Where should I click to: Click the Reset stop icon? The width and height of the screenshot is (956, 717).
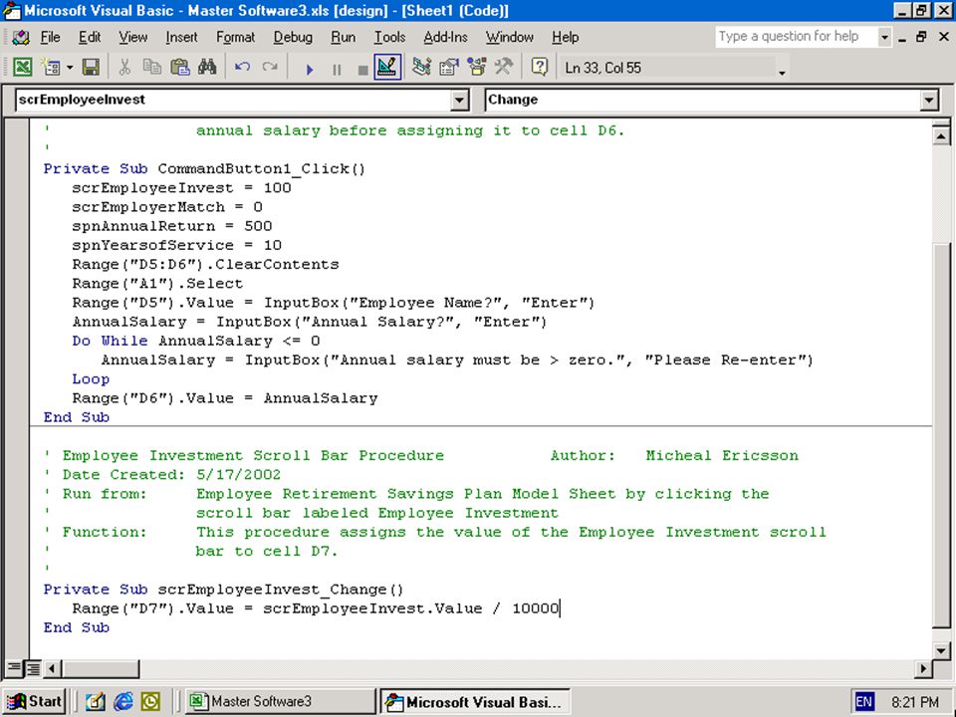tap(362, 69)
